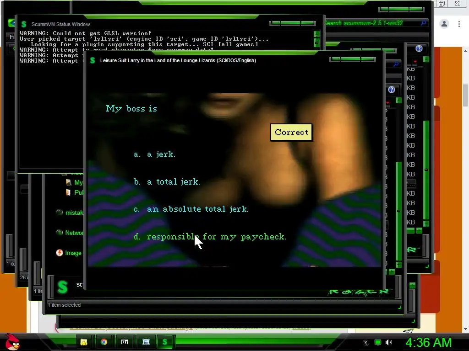The height and width of the screenshot is (351, 469).
Task: Click the 4:36 AM clock
Action: [428, 343]
